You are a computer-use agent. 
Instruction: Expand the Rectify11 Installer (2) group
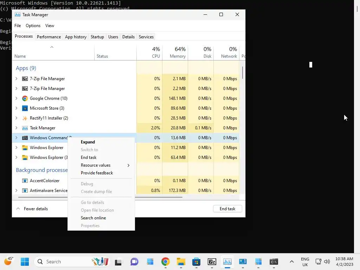pos(16,118)
